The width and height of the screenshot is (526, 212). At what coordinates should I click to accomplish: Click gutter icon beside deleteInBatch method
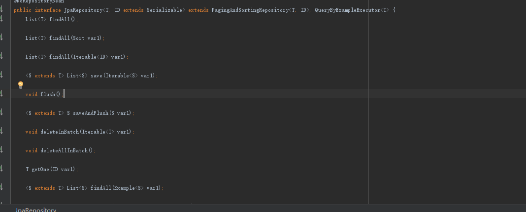(x=1, y=131)
